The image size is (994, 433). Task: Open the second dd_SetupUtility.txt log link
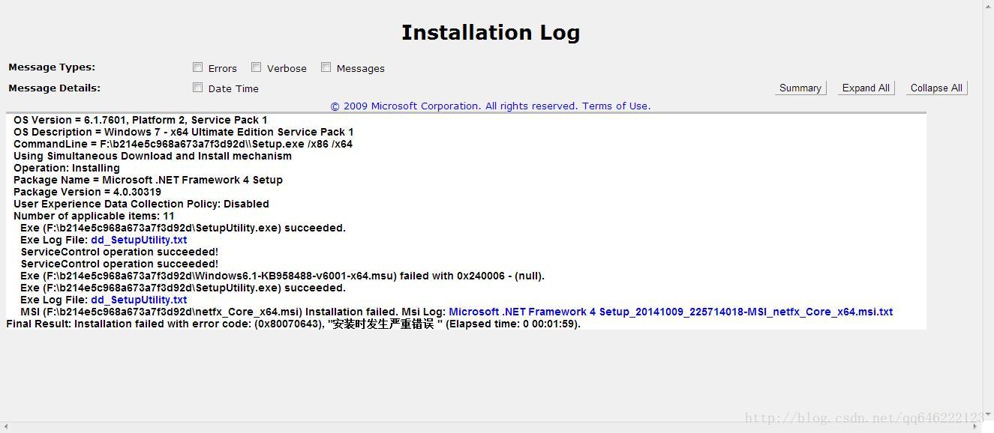[x=139, y=300]
